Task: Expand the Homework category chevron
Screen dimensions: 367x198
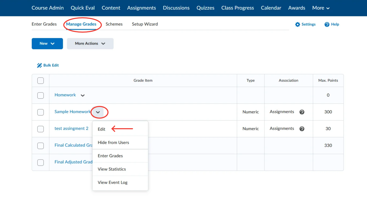Action: [x=82, y=95]
